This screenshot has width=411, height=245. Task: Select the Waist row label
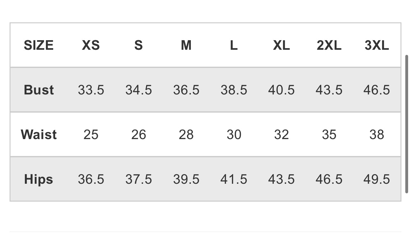[39, 135]
